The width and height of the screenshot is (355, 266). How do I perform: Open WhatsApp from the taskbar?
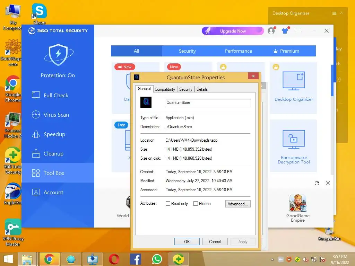point(157,259)
